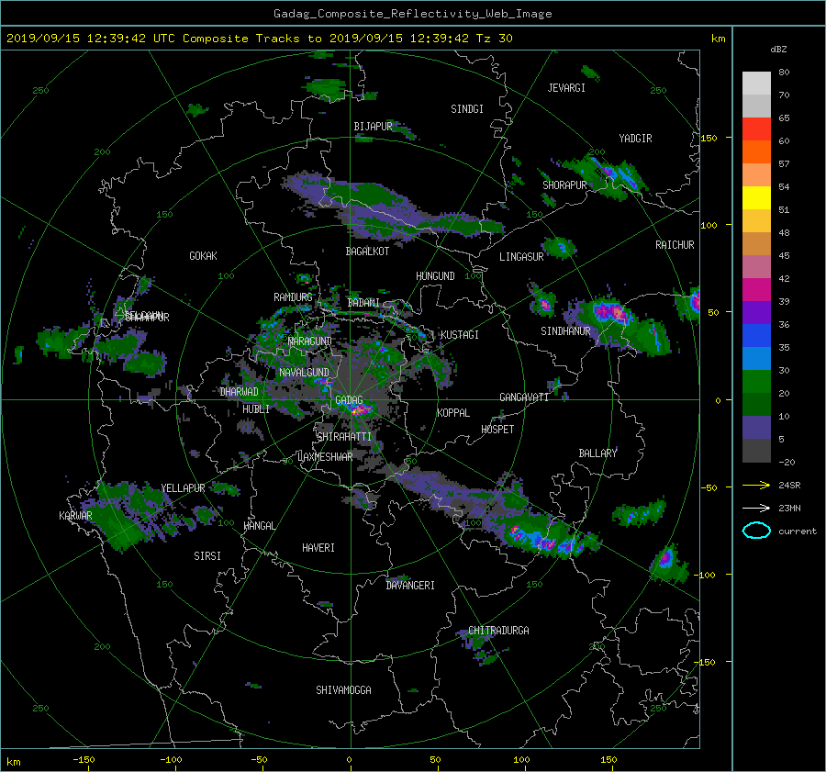The width and height of the screenshot is (826, 772).
Task: Click the YELLAPUR city label
Action: tap(183, 488)
